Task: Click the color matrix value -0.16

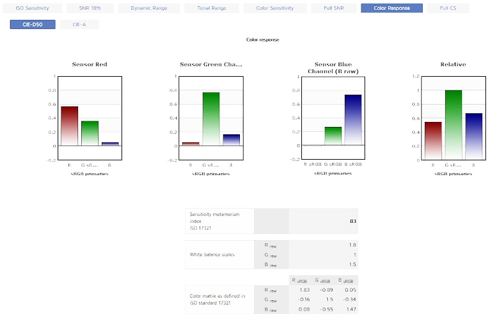Action: (304, 300)
